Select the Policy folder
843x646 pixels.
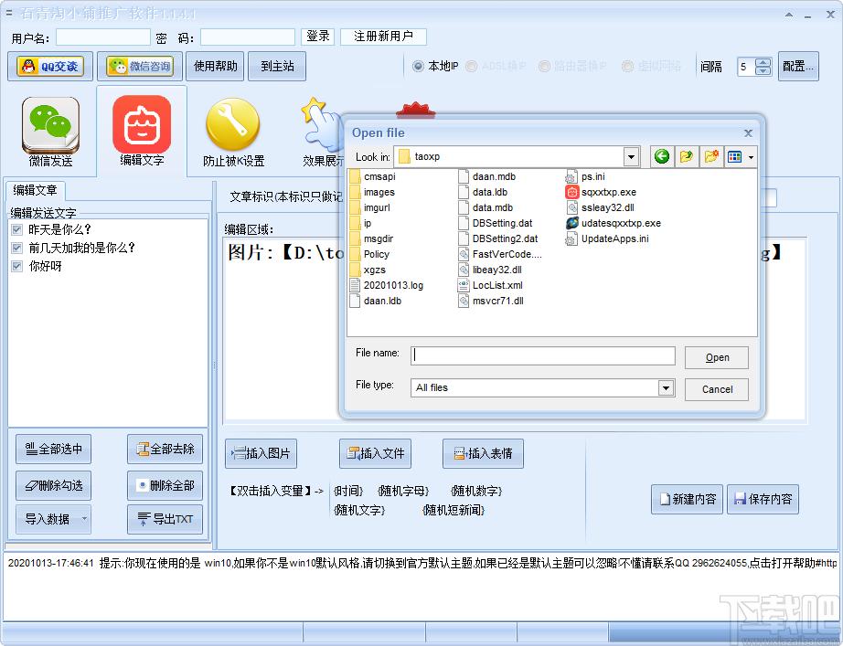click(x=369, y=255)
